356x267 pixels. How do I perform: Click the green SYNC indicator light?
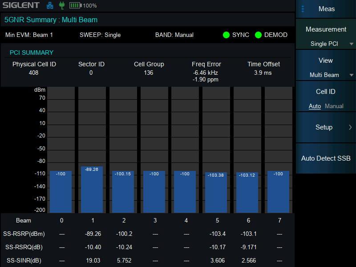227,35
